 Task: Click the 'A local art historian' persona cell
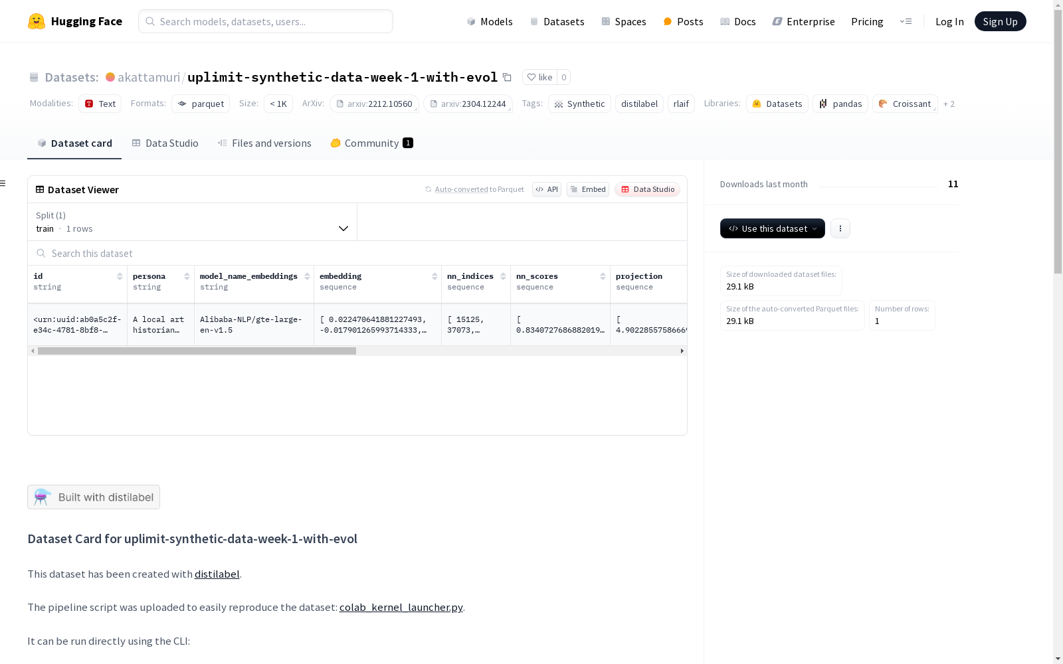coord(161,325)
